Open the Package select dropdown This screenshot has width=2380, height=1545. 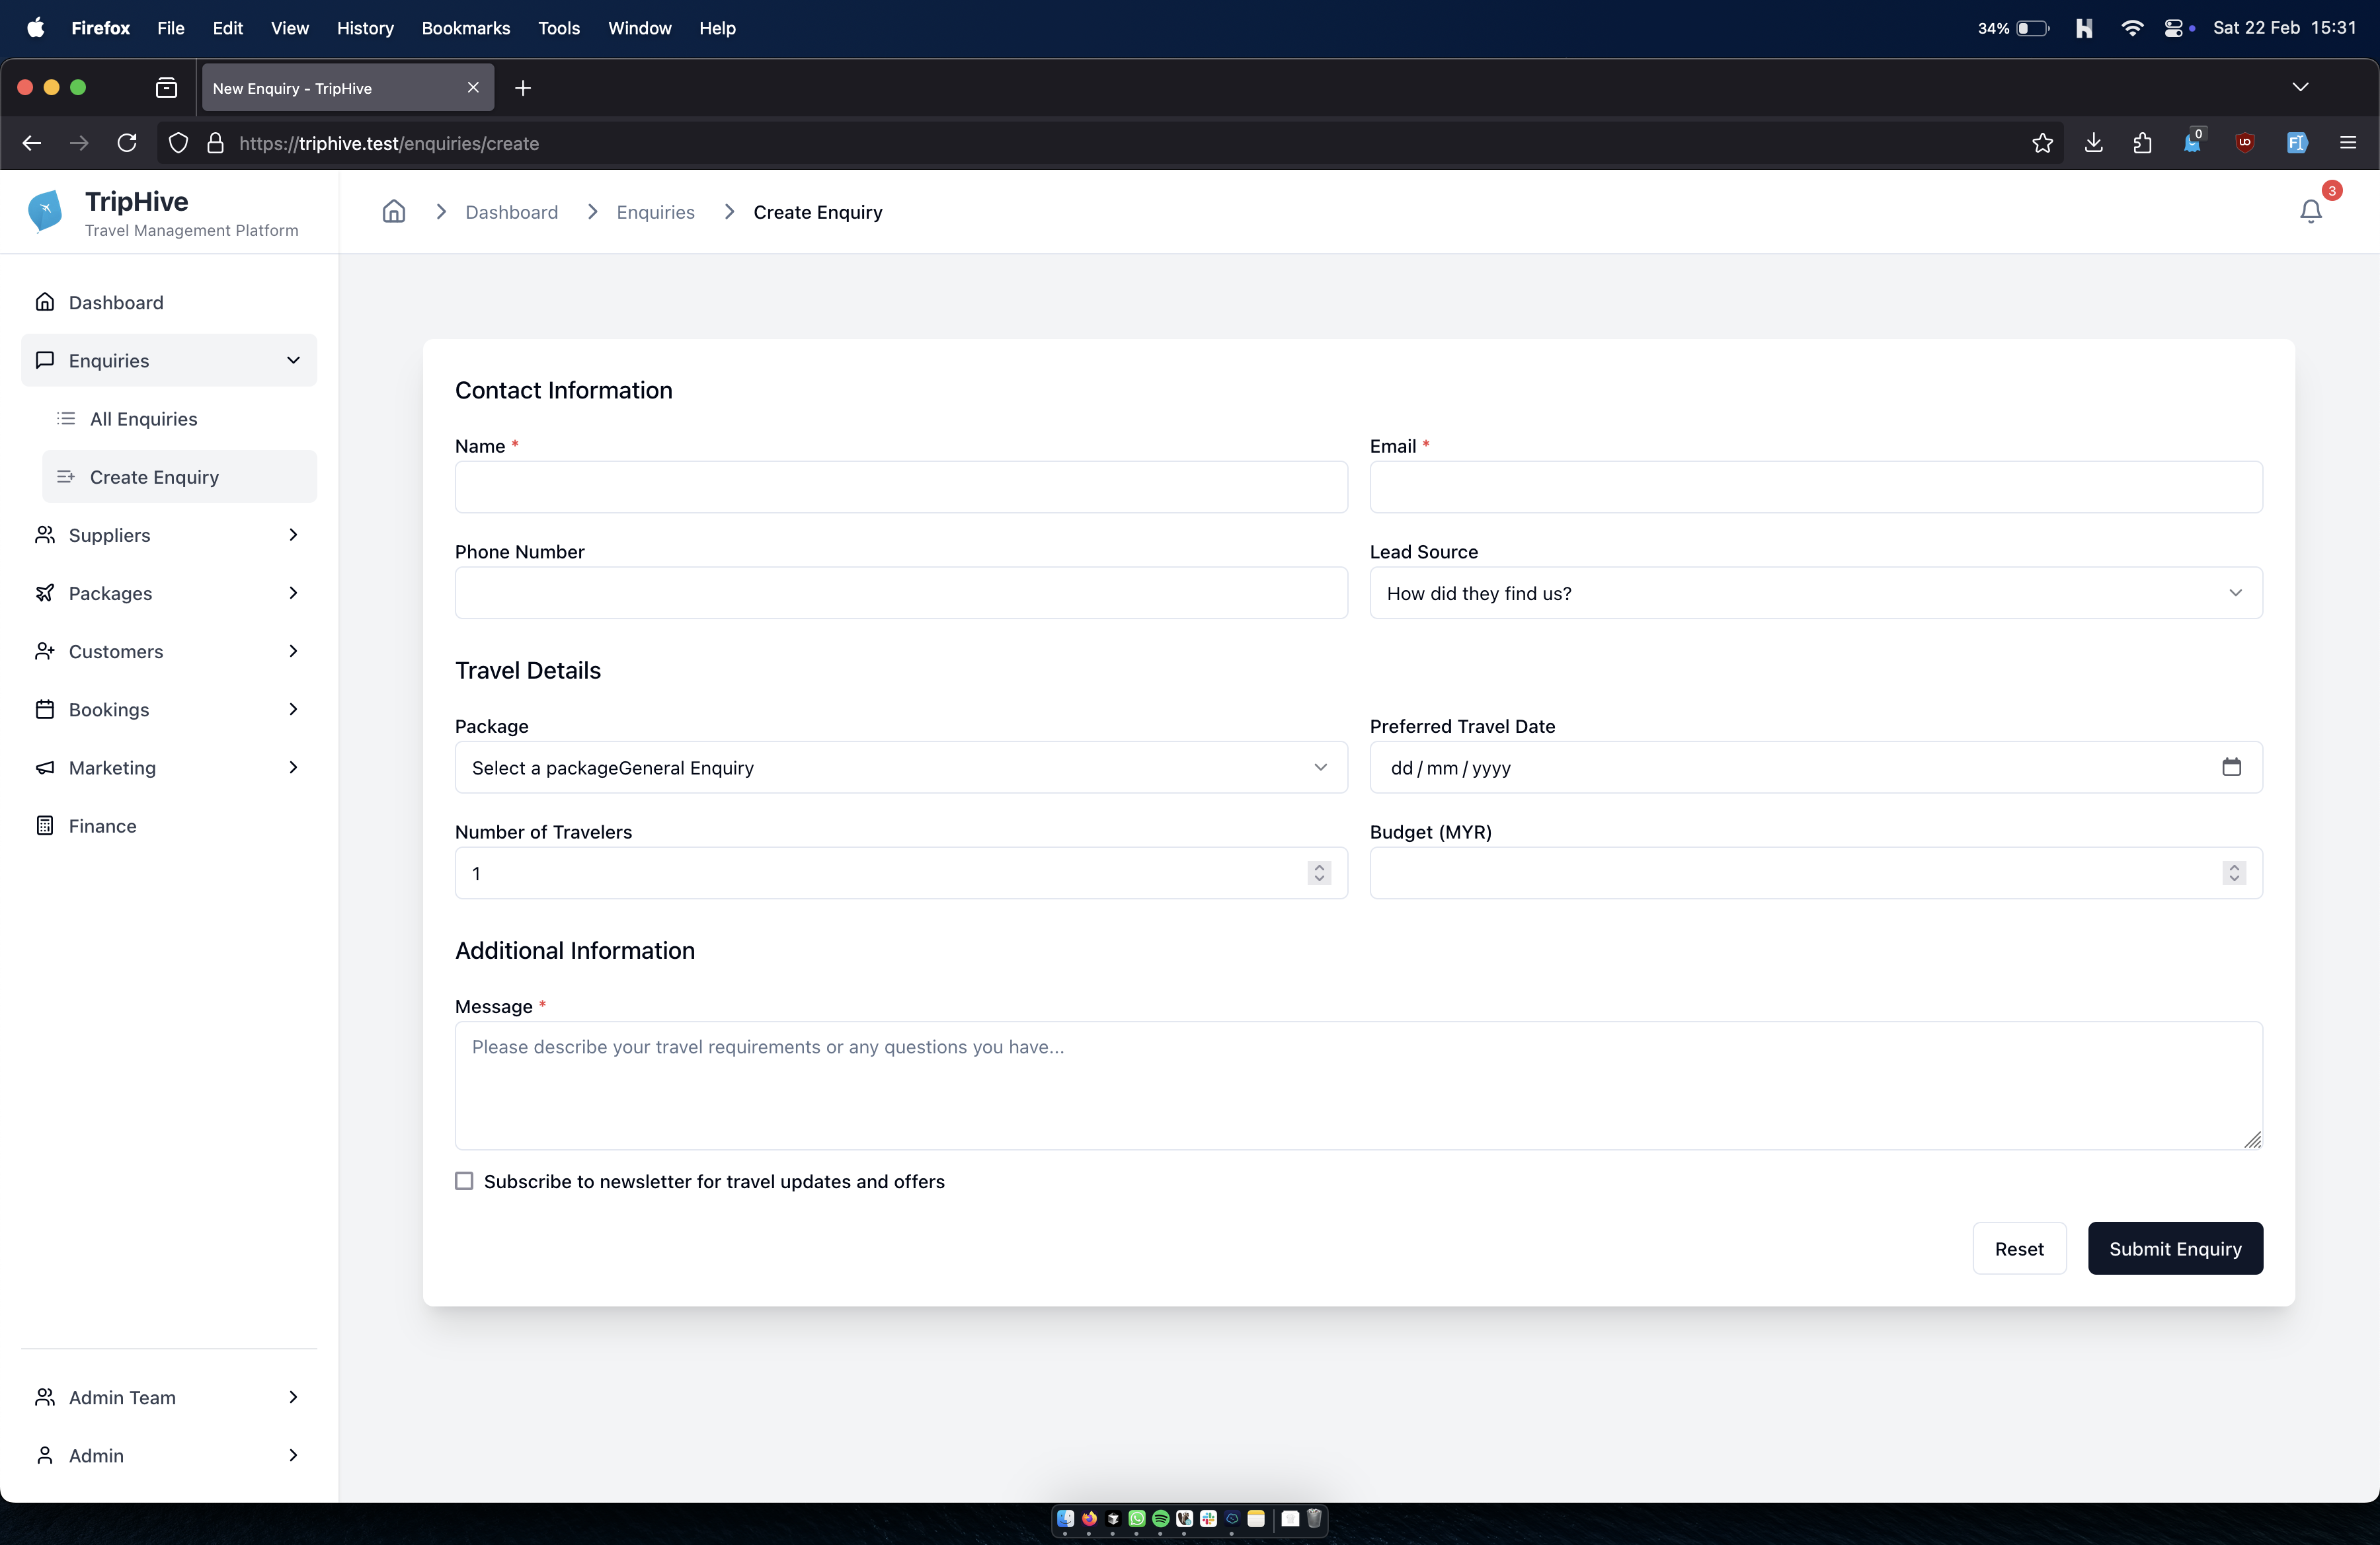point(901,767)
